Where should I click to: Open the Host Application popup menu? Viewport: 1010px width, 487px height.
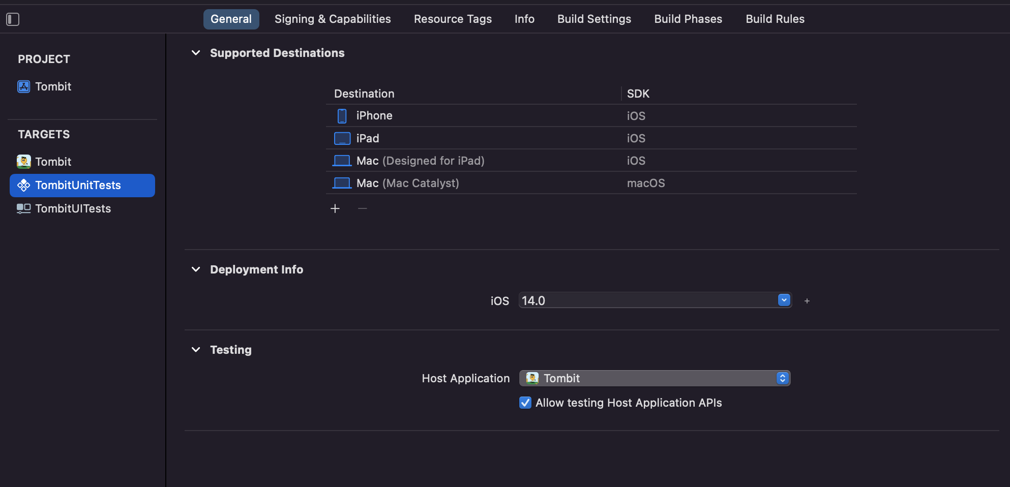click(782, 378)
